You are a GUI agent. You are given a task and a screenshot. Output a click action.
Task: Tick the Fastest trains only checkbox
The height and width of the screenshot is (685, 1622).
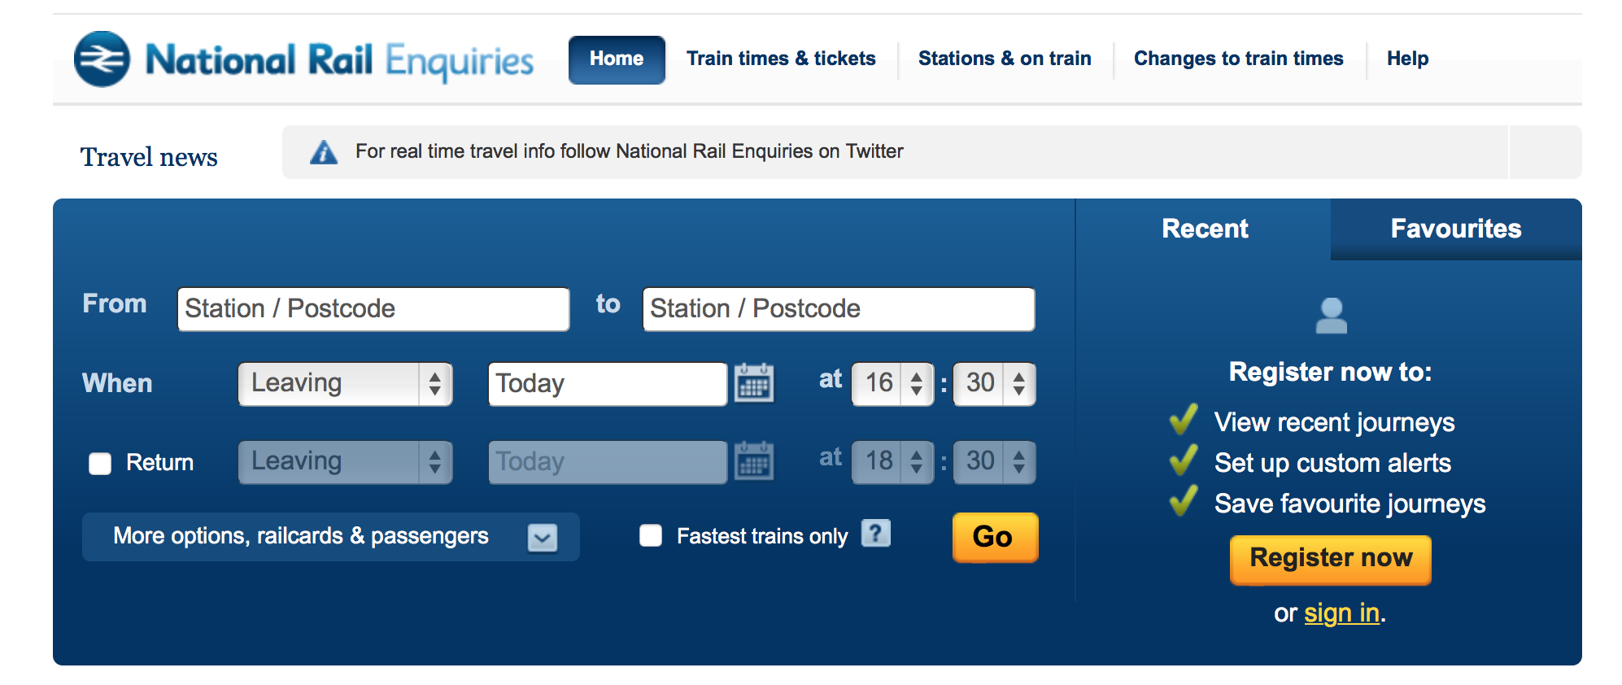[651, 535]
